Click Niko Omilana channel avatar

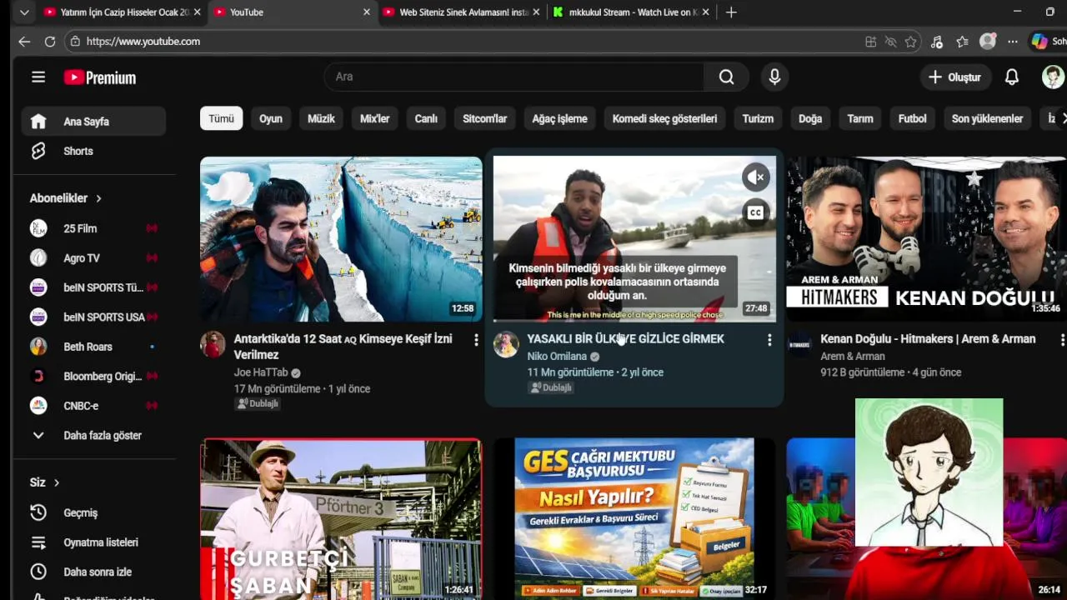tap(506, 344)
